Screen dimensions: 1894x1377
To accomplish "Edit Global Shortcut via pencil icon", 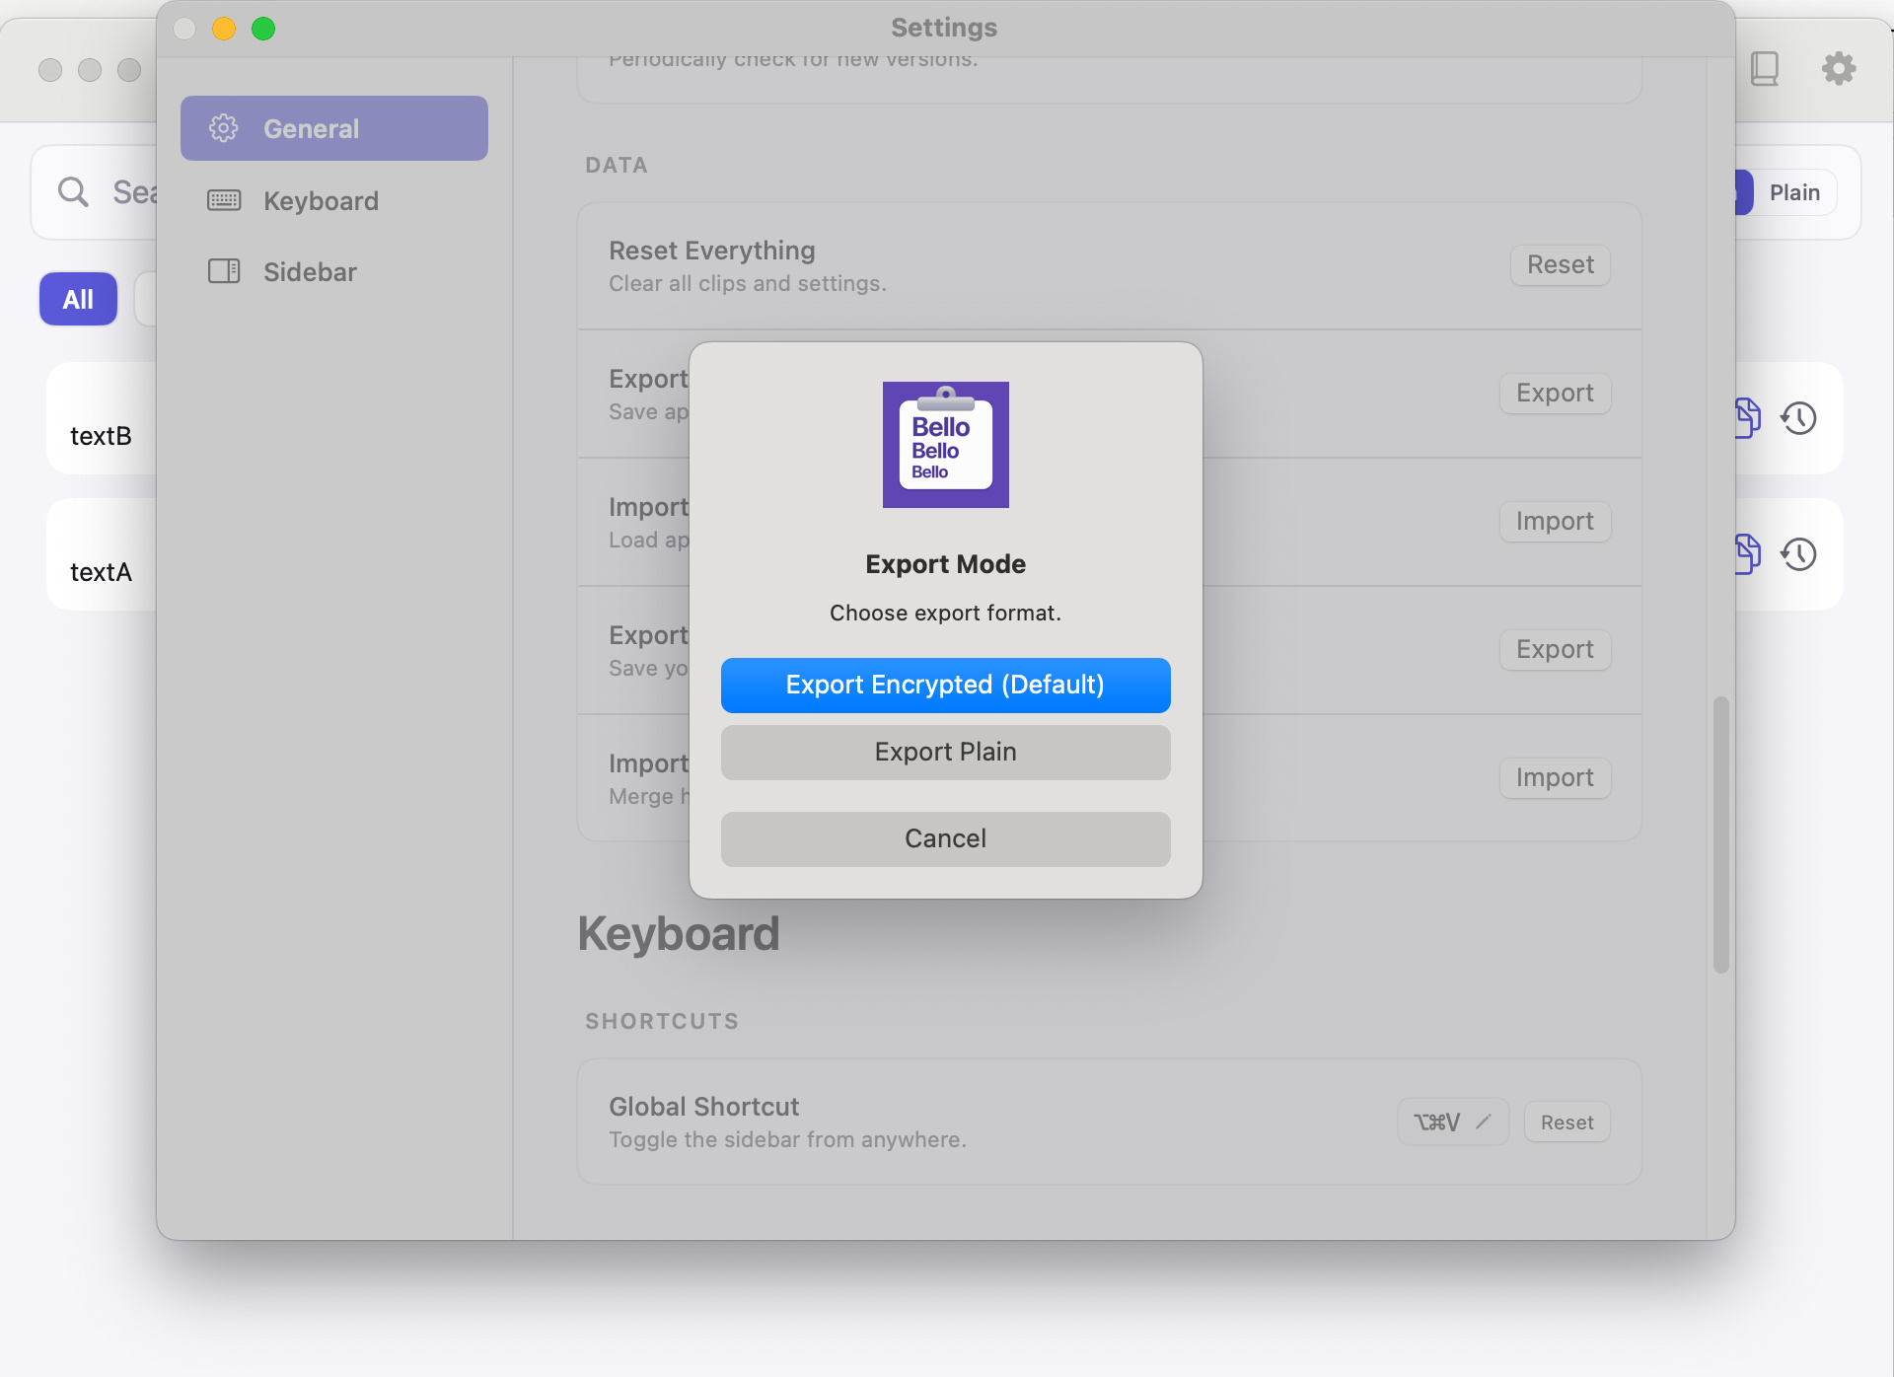I will [x=1484, y=1122].
